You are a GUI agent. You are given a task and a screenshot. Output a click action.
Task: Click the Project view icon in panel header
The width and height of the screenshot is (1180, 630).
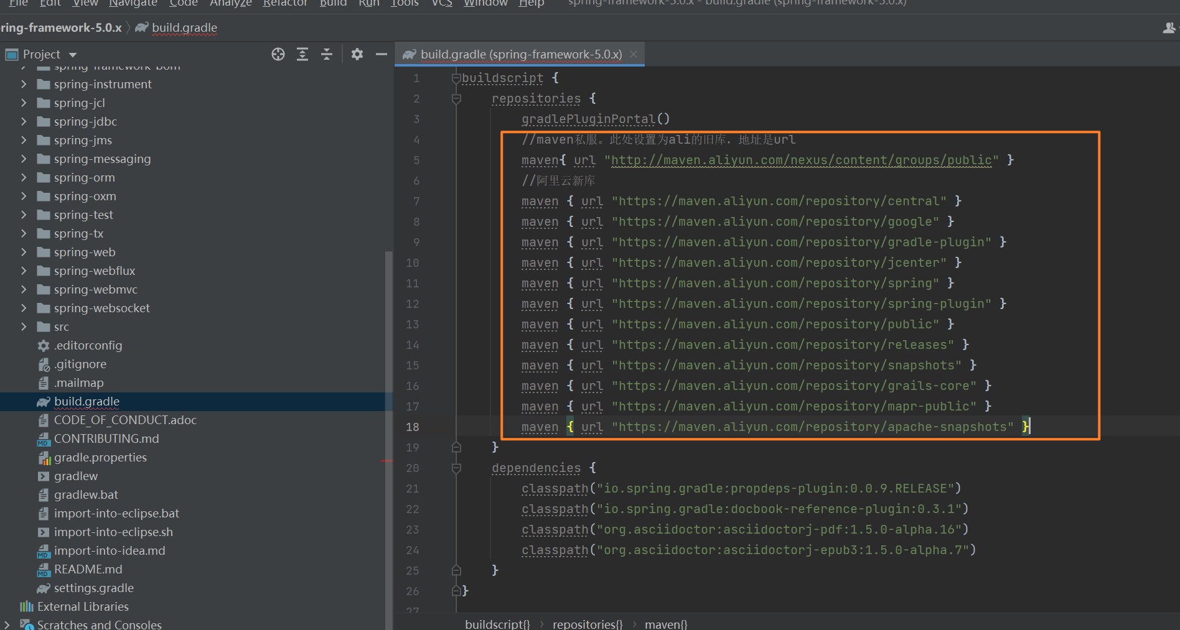click(x=12, y=55)
